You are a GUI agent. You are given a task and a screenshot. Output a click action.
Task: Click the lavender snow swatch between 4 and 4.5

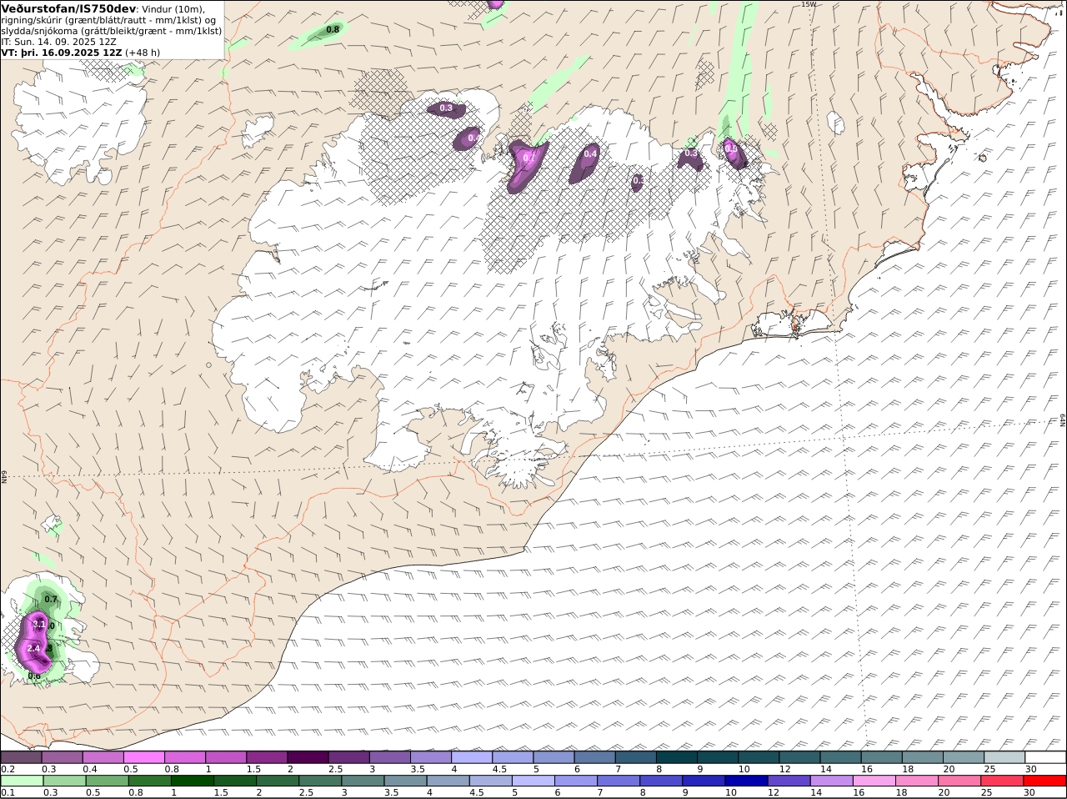(472, 757)
